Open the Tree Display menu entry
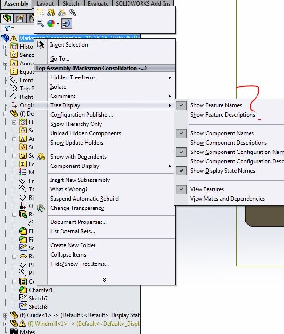 point(105,105)
